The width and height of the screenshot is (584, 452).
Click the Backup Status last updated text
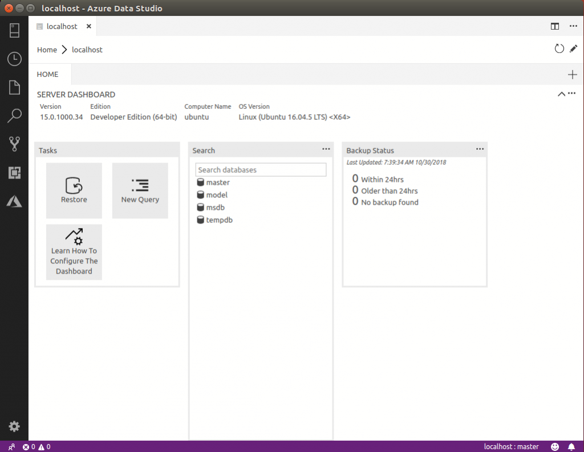[396, 162]
